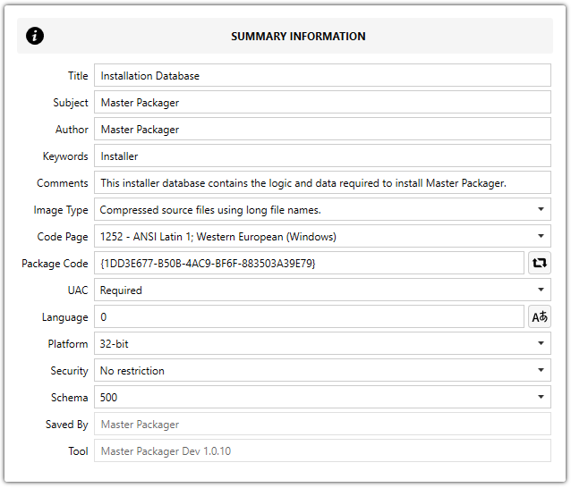This screenshot has height=488, width=571.
Task: Click the UAC label
Action: coord(78,290)
